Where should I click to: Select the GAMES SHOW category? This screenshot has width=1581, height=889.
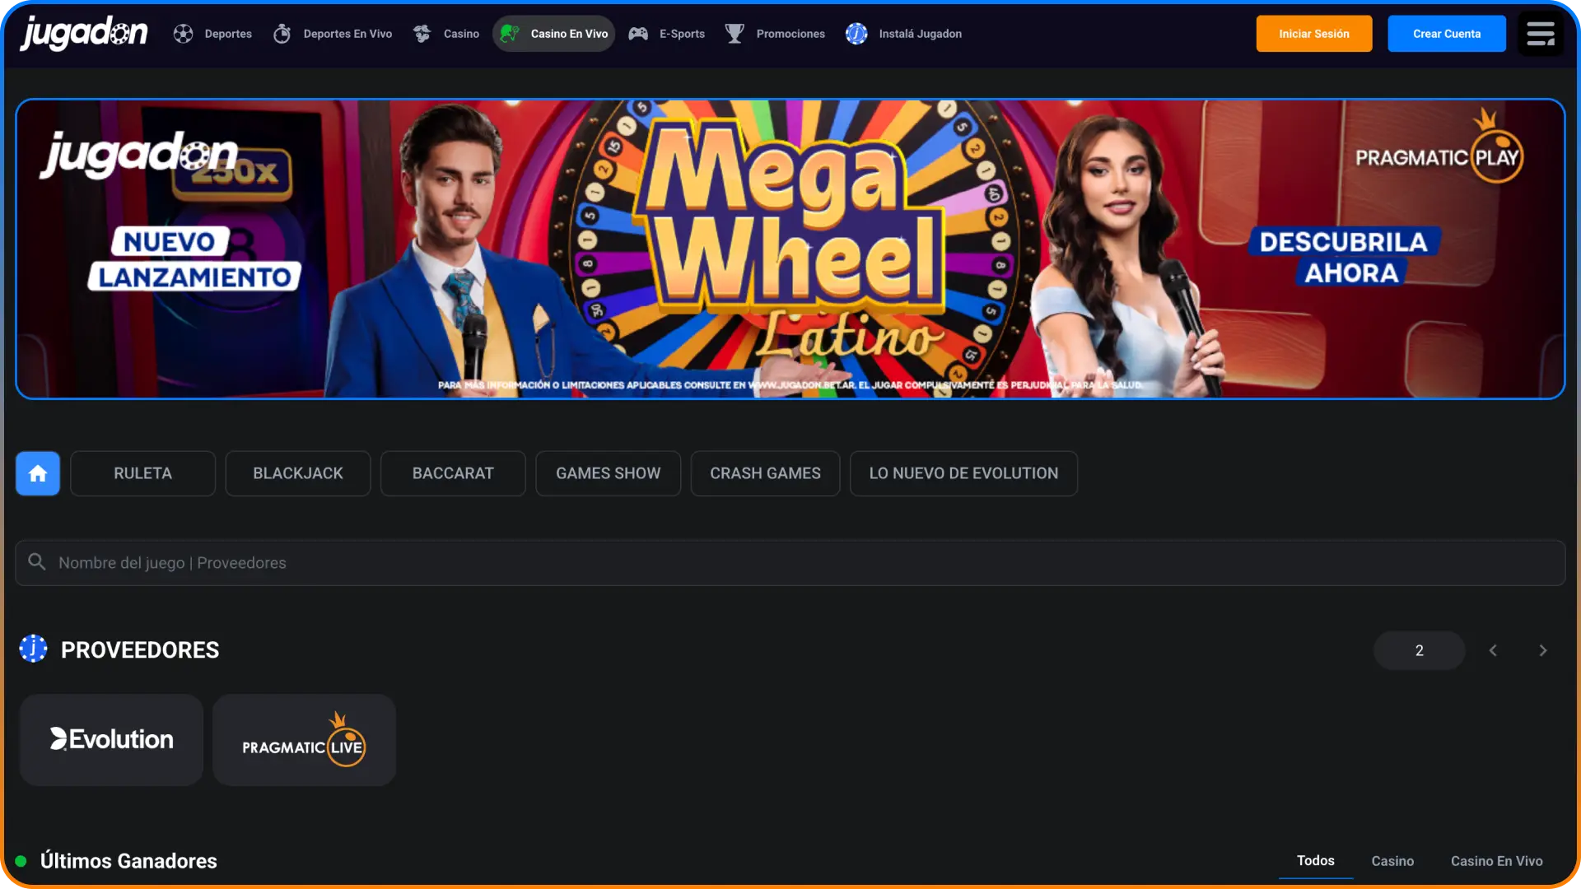tap(609, 473)
